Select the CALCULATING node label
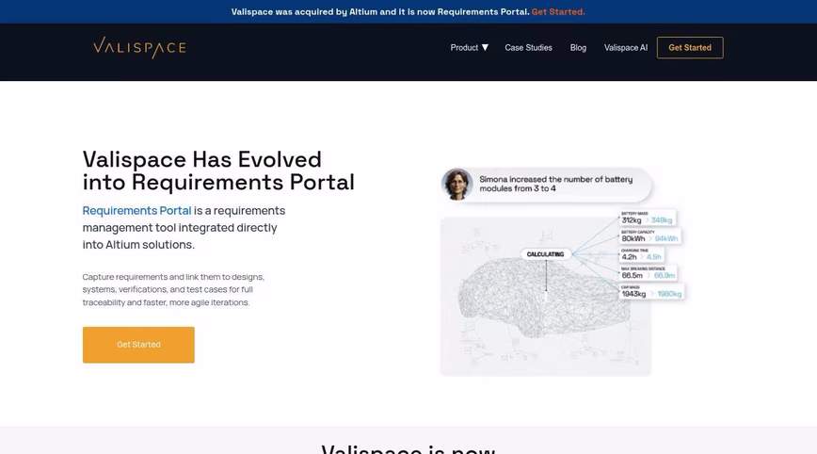The image size is (817, 454). point(546,254)
